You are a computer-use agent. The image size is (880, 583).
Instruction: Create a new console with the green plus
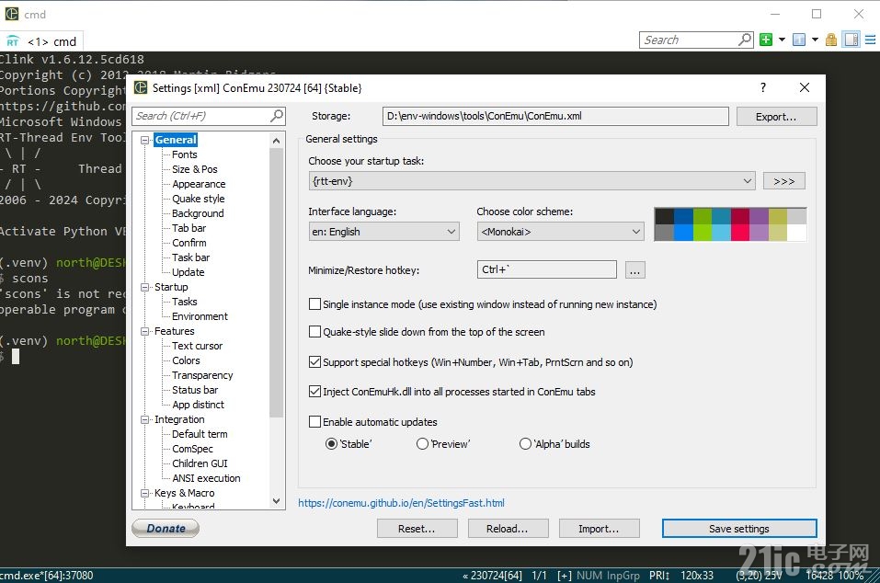pos(765,40)
